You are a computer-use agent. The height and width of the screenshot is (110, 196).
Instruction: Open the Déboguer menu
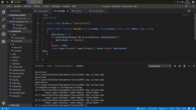(x=56, y=6)
